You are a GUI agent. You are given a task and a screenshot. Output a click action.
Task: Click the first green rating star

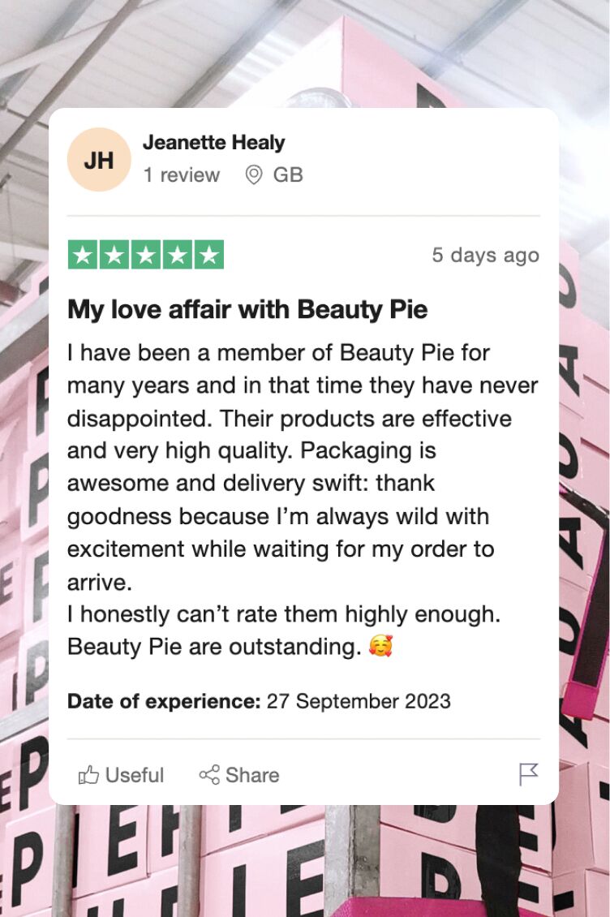pyautogui.click(x=83, y=255)
